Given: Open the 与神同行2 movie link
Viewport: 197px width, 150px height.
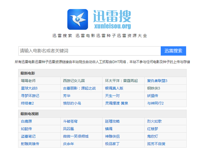Looking at the screenshot, I should [155, 103].
